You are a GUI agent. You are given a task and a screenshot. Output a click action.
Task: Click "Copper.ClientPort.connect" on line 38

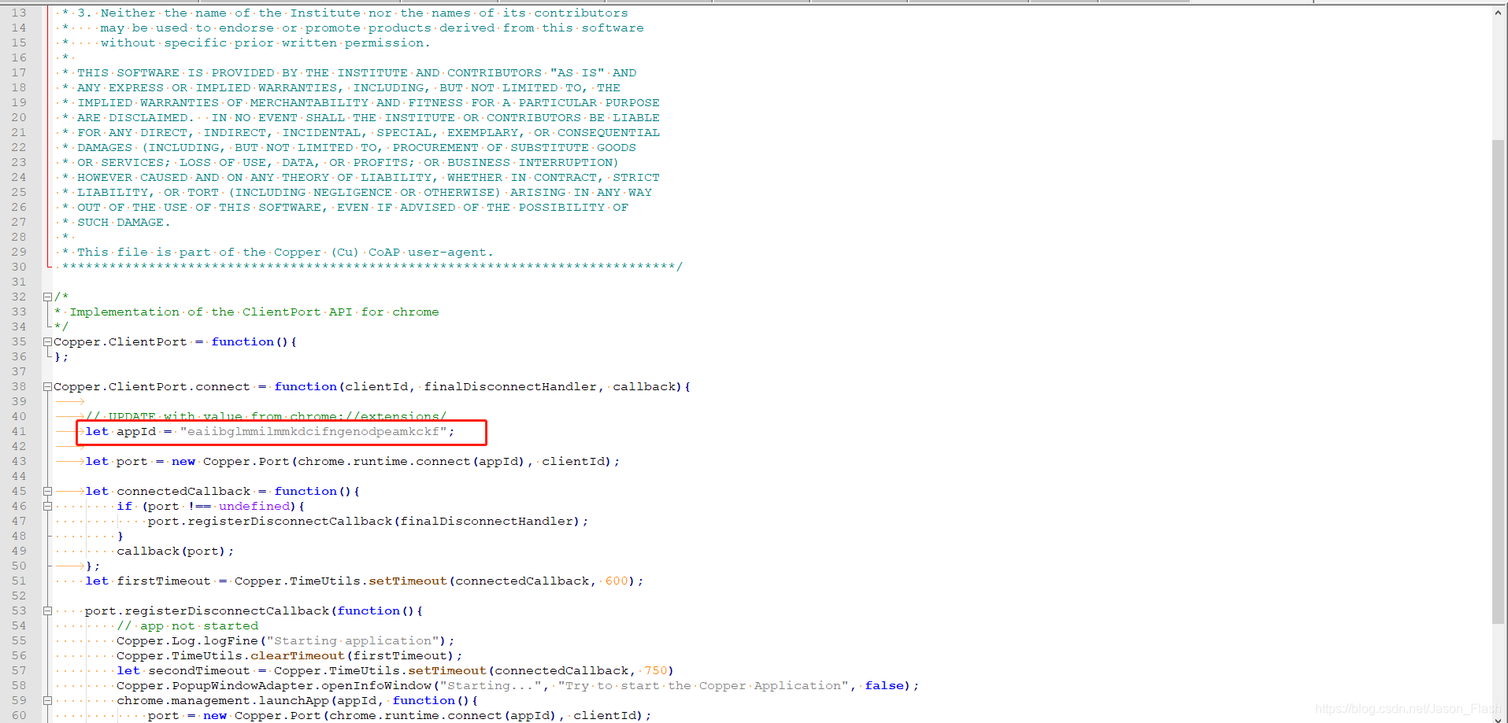pyautogui.click(x=152, y=387)
